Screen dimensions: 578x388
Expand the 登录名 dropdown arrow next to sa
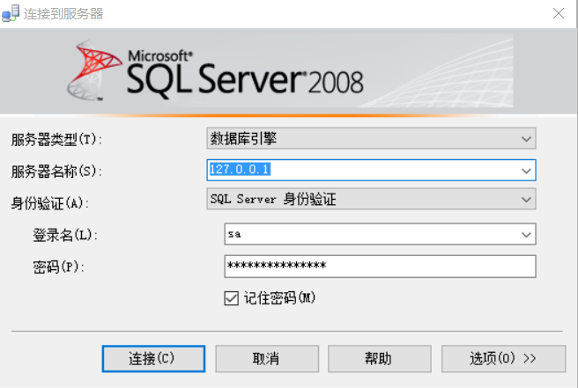526,234
